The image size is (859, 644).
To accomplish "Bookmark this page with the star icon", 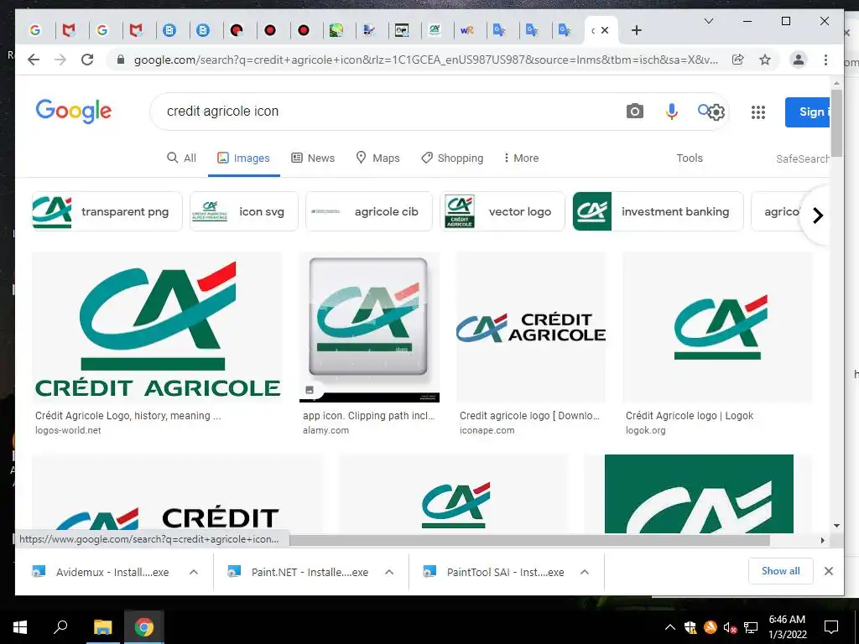I will [x=765, y=60].
